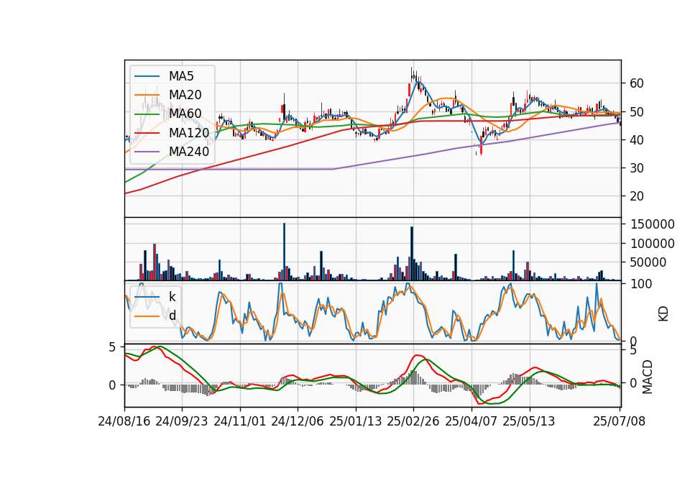Screen dimensions: 690x496
Task: Click the 24/08/16 date label
Action: (124, 421)
